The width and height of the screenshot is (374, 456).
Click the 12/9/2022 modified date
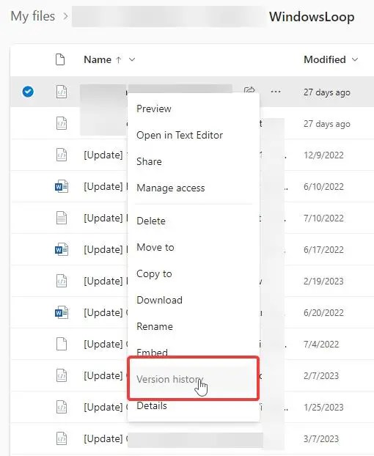pos(323,155)
